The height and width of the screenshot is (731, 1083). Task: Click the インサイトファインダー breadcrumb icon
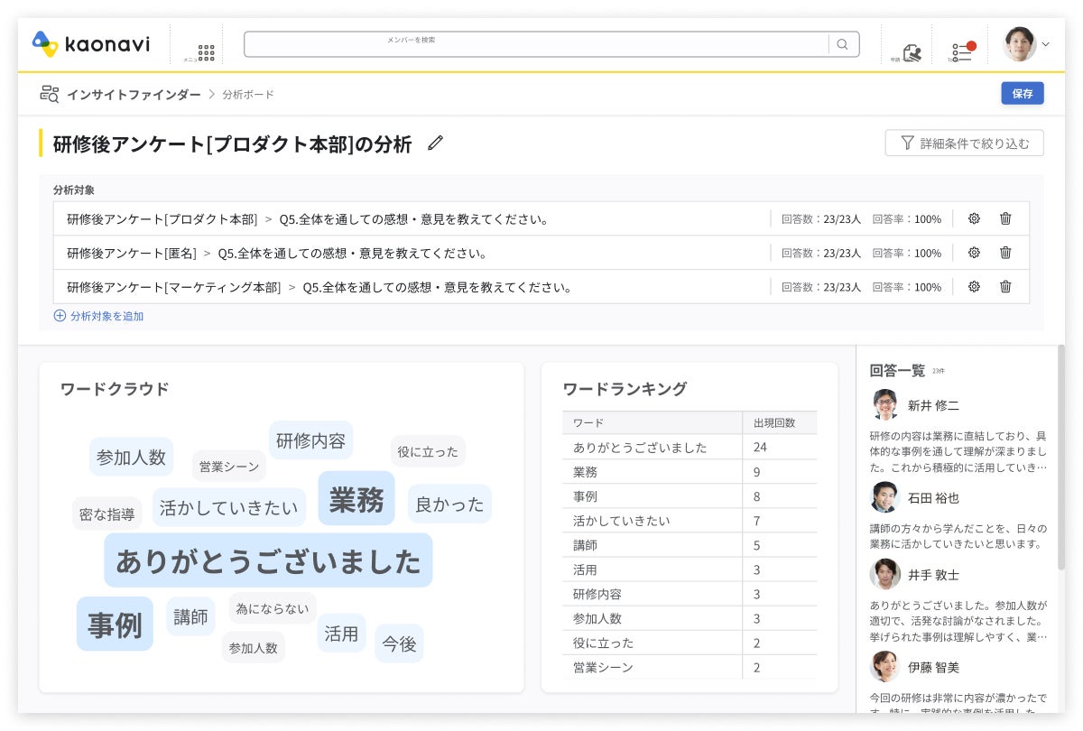pyautogui.click(x=50, y=94)
